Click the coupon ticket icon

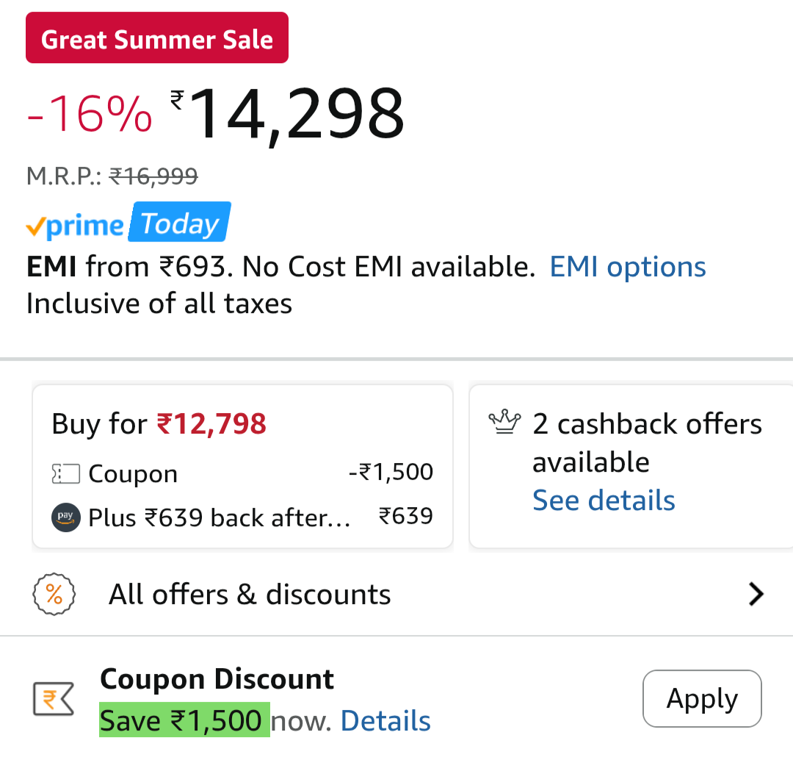[66, 474]
